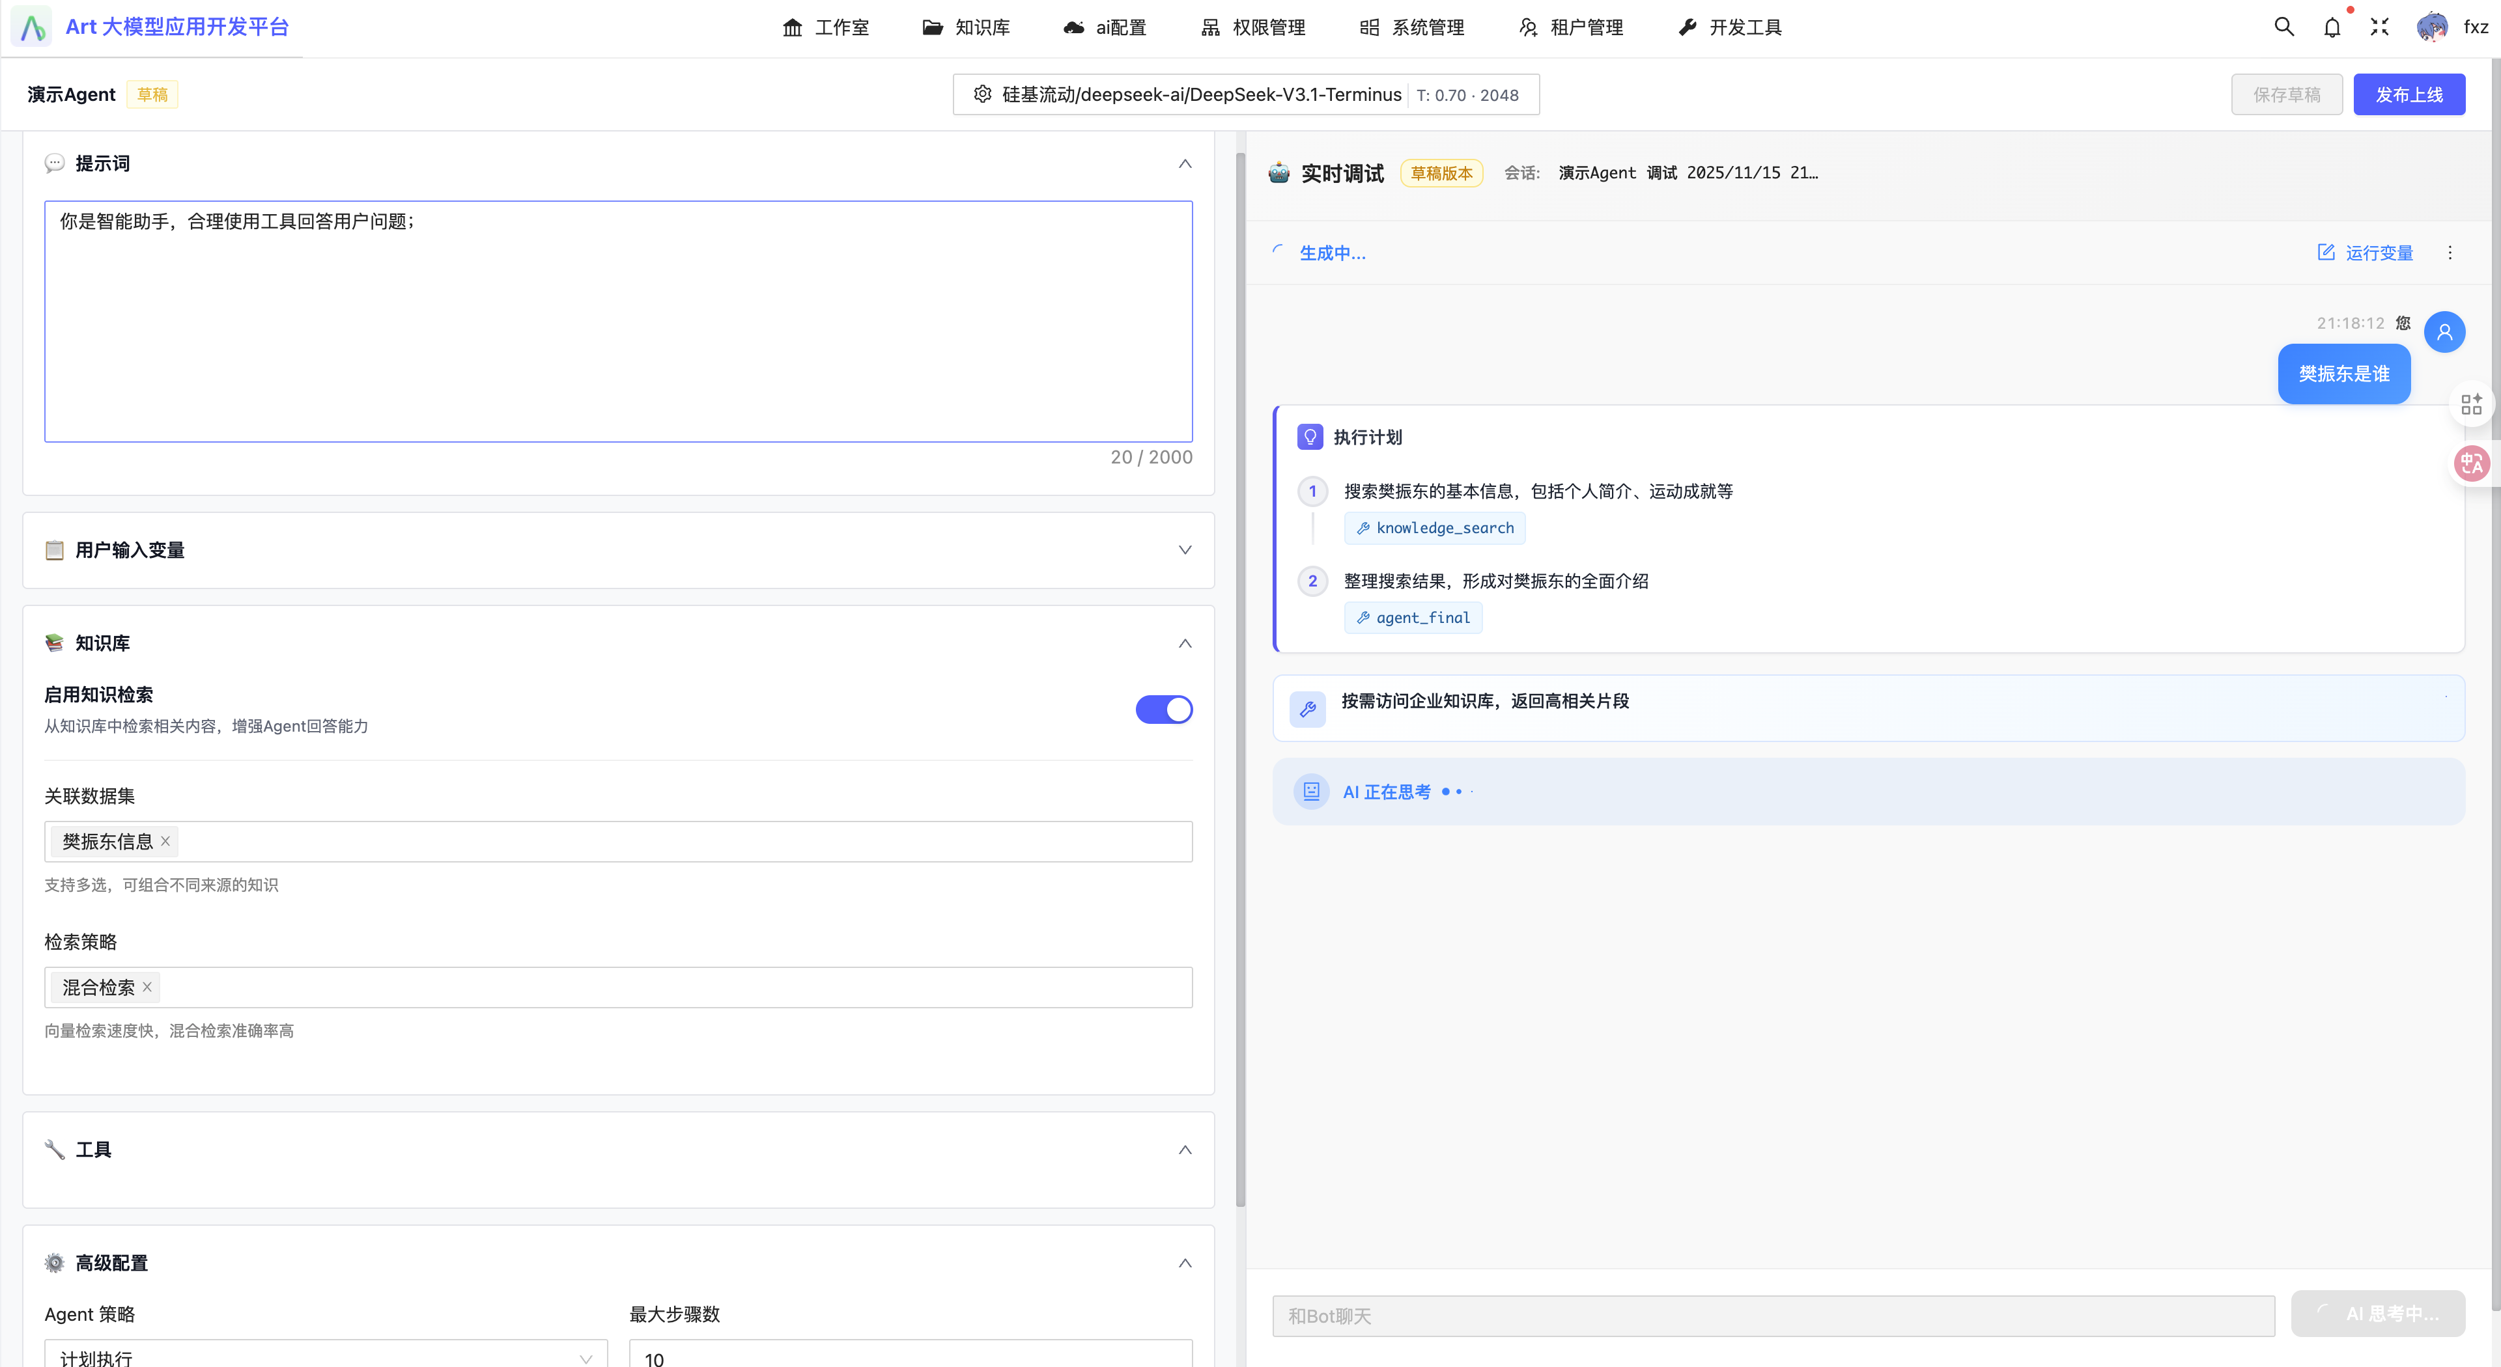Remove the 混合检索 strategy tag

click(148, 987)
